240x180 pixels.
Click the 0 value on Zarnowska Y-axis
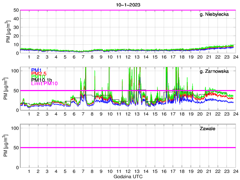click(17, 110)
